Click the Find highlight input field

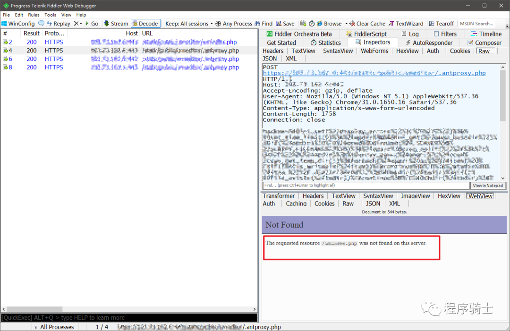pyautogui.click(x=366, y=186)
